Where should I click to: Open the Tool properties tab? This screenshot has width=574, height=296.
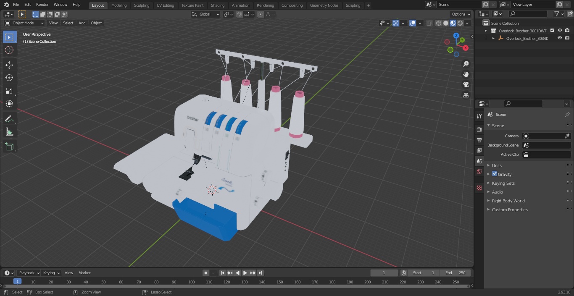point(479,116)
